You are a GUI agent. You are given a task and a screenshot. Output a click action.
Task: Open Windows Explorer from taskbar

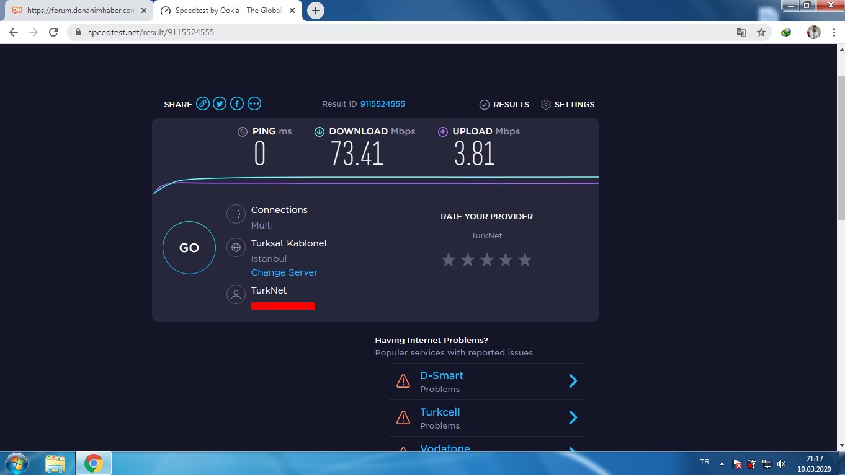pos(55,463)
